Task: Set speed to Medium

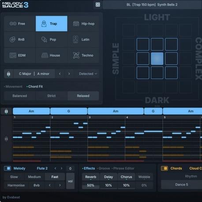Action: (x=34, y=177)
